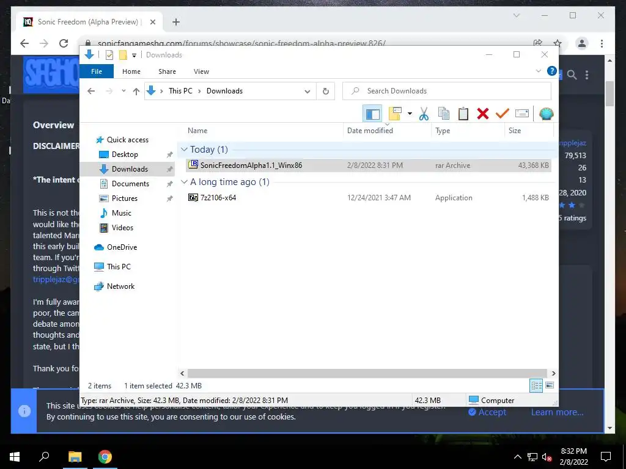This screenshot has height=469, width=626.
Task: Collapse the ribbon chevron beside help
Action: (x=538, y=71)
